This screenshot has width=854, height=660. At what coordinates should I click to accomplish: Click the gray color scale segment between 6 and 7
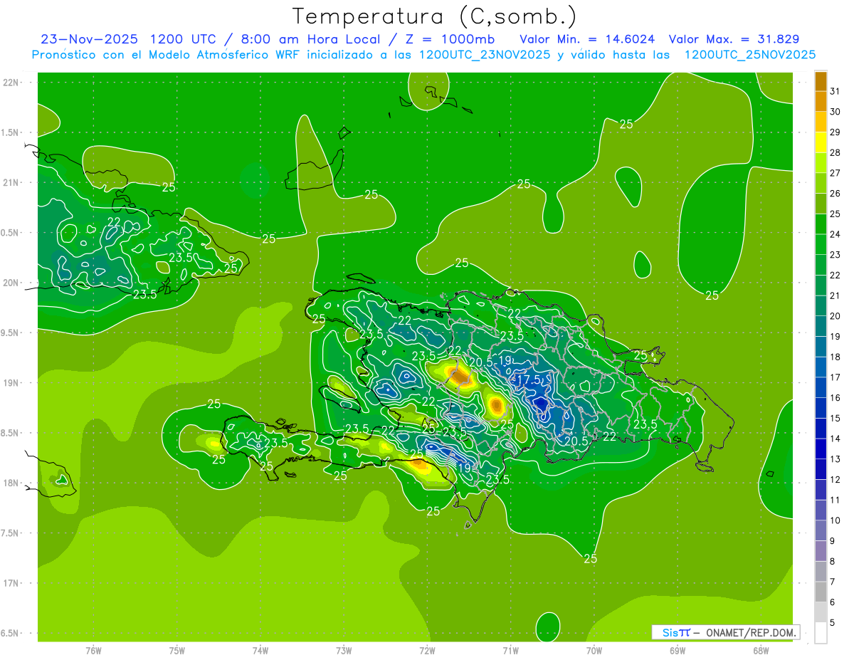tap(821, 592)
